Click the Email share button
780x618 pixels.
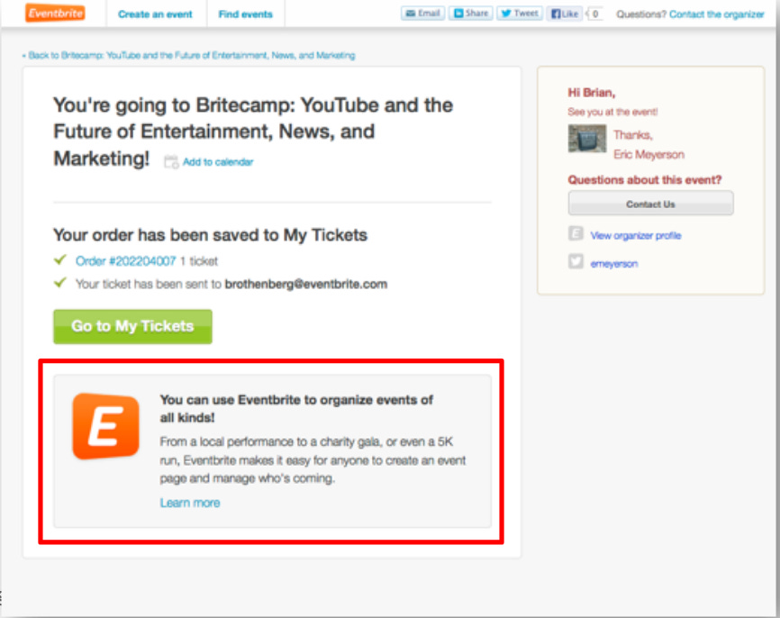[422, 14]
